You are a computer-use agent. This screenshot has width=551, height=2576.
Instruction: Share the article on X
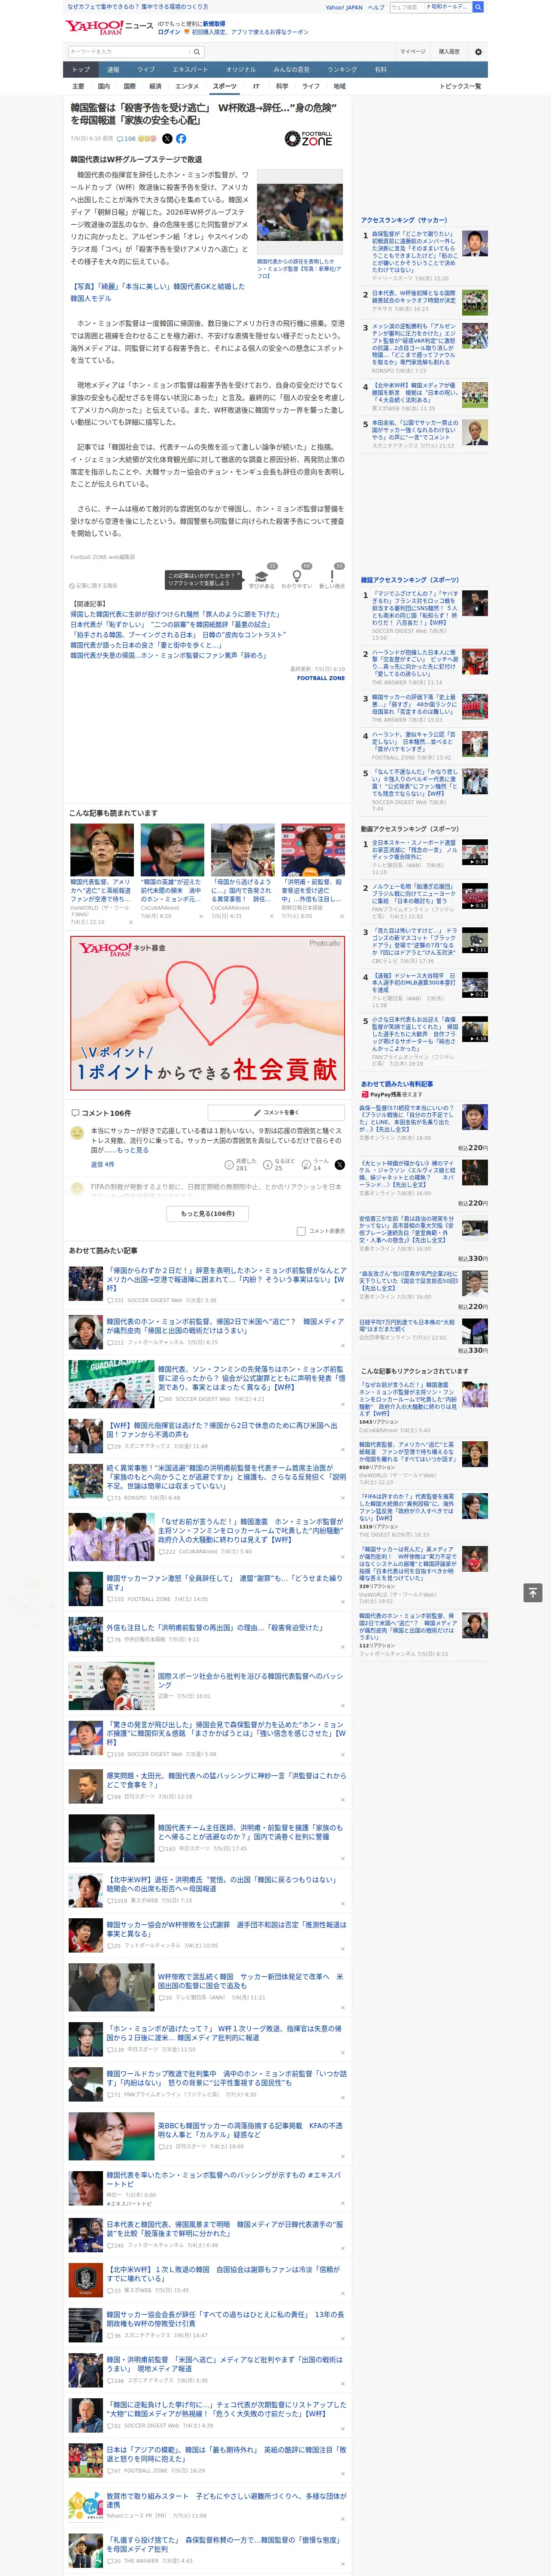click(x=167, y=139)
